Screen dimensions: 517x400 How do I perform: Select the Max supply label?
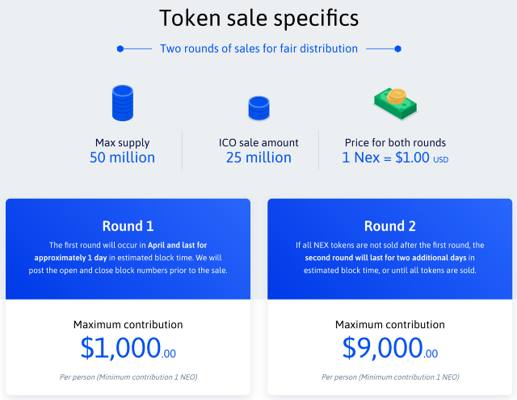(x=122, y=143)
